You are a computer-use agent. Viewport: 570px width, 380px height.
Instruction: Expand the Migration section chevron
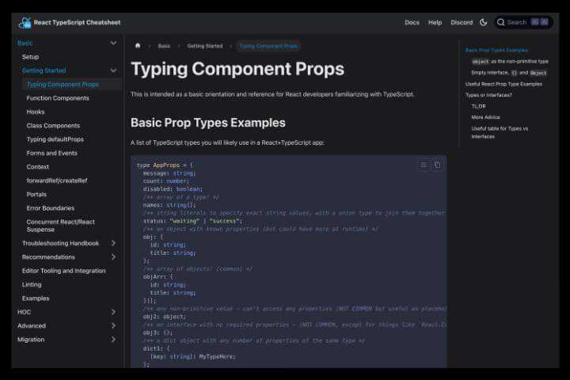coord(113,340)
